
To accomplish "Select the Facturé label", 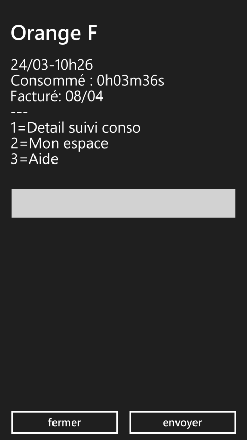I will (x=36, y=96).
